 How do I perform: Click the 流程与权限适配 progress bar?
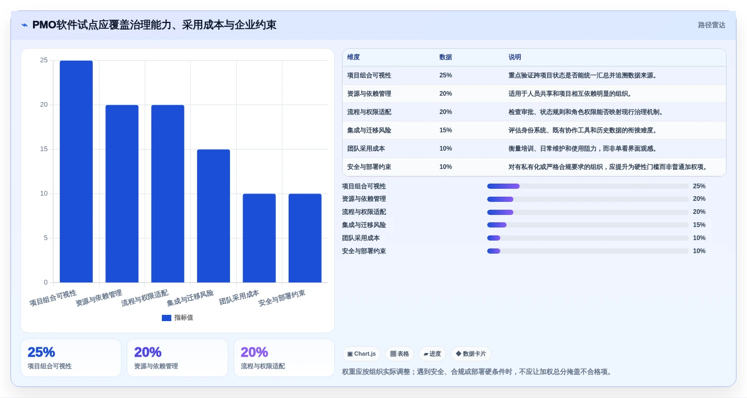tap(588, 212)
